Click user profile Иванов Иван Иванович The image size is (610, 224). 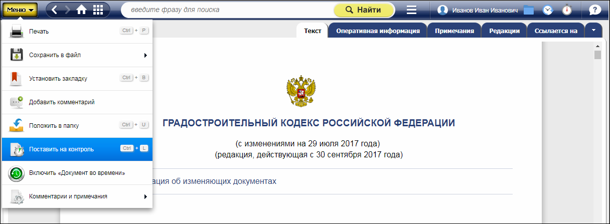(478, 10)
